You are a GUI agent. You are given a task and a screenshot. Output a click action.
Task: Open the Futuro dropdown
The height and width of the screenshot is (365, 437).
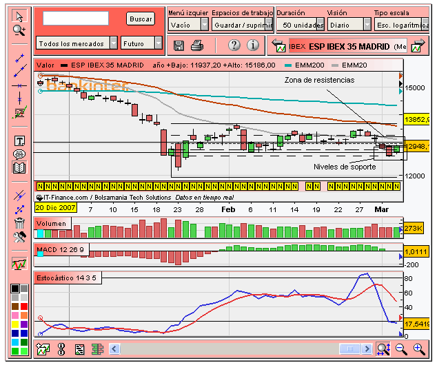[141, 43]
